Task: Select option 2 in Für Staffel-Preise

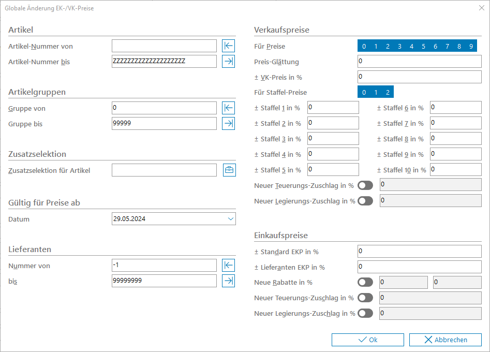Action: click(388, 93)
